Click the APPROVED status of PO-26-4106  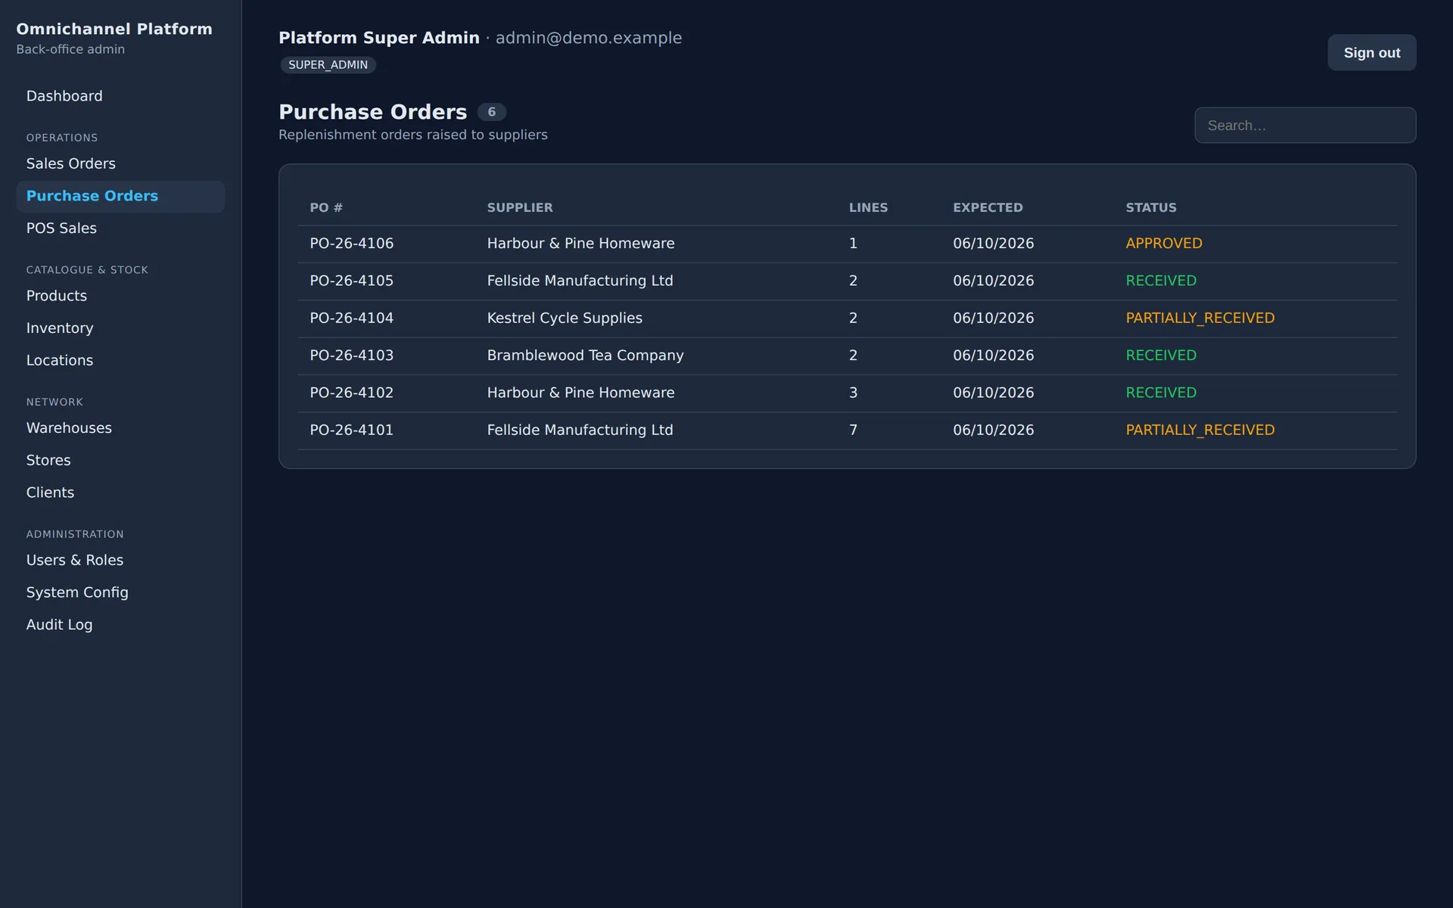click(x=1164, y=244)
